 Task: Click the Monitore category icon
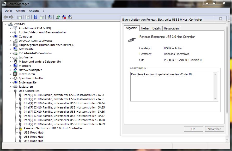click(15, 65)
